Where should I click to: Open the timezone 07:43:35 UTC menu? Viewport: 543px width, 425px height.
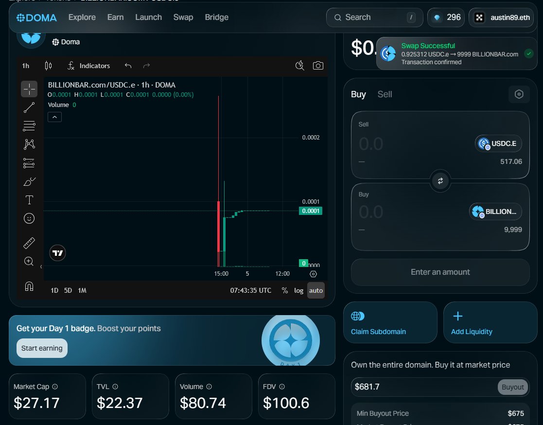[x=251, y=290]
